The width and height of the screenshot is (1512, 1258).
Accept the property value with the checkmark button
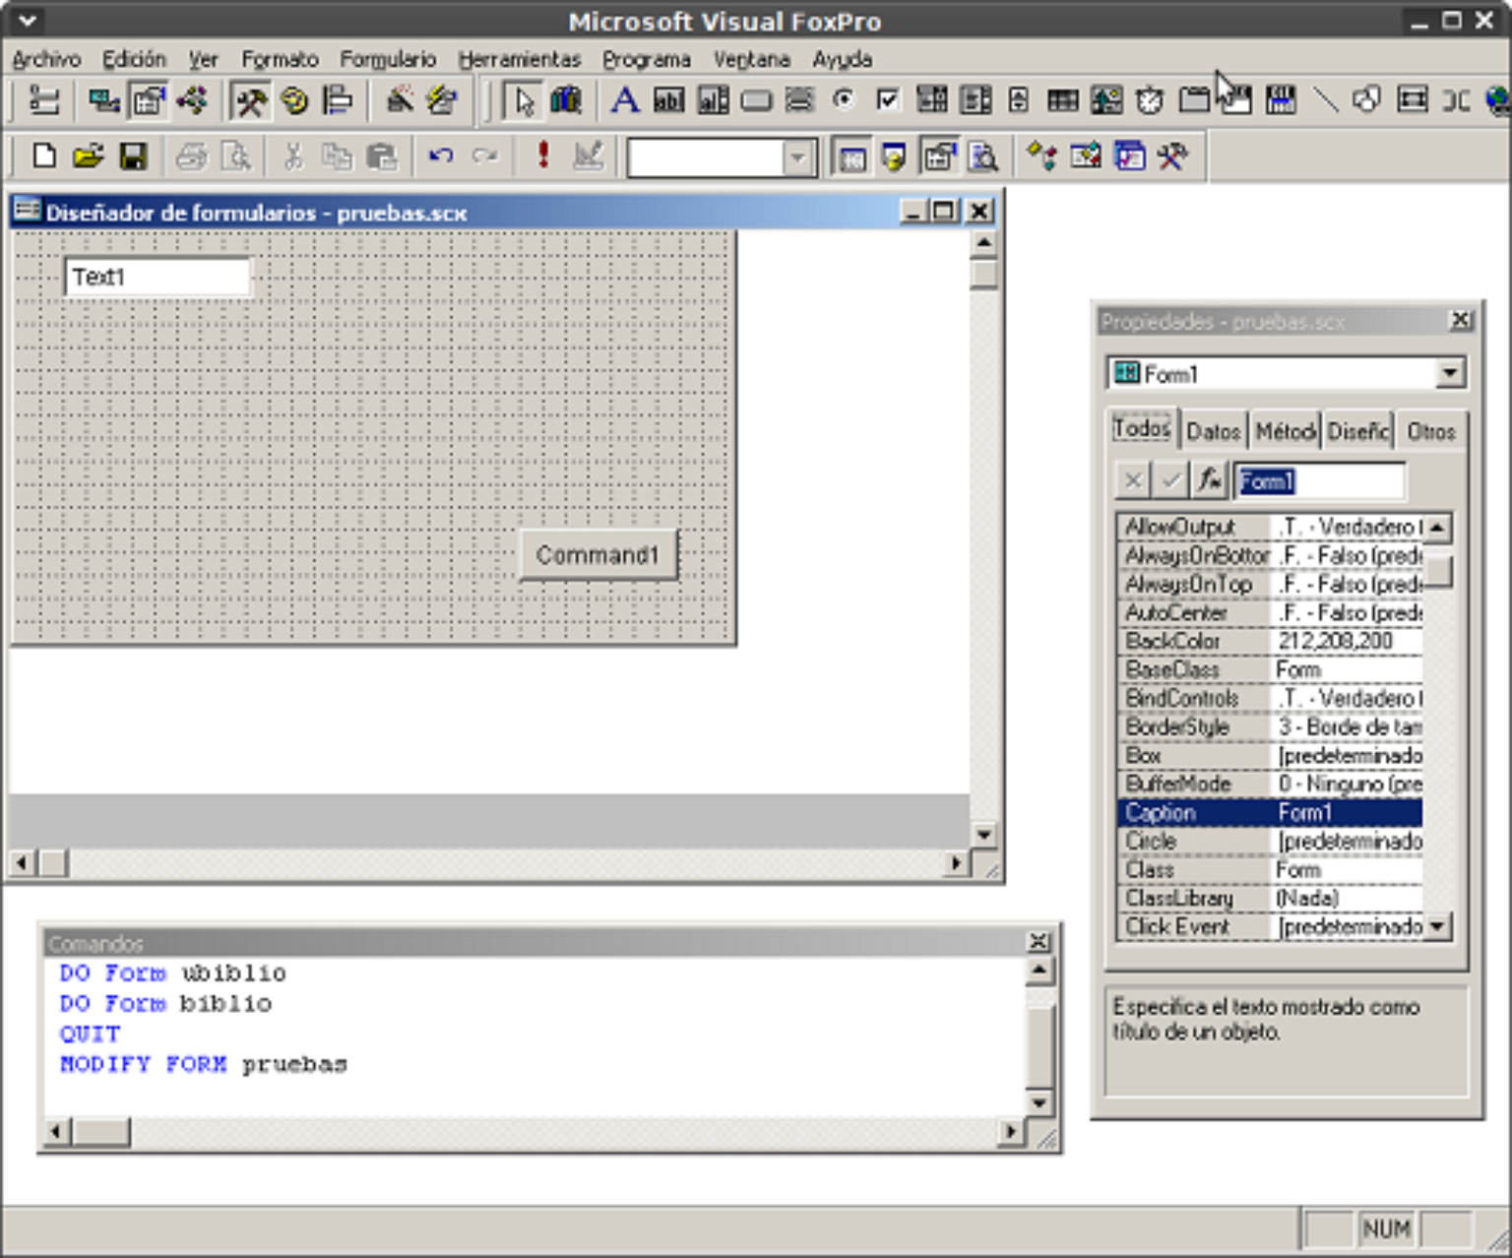1169,480
